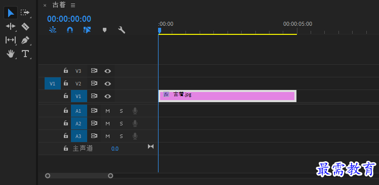Image resolution: width=379 pixels, height=185 pixels.
Task: Click master track output assignment icon
Action: point(150,147)
